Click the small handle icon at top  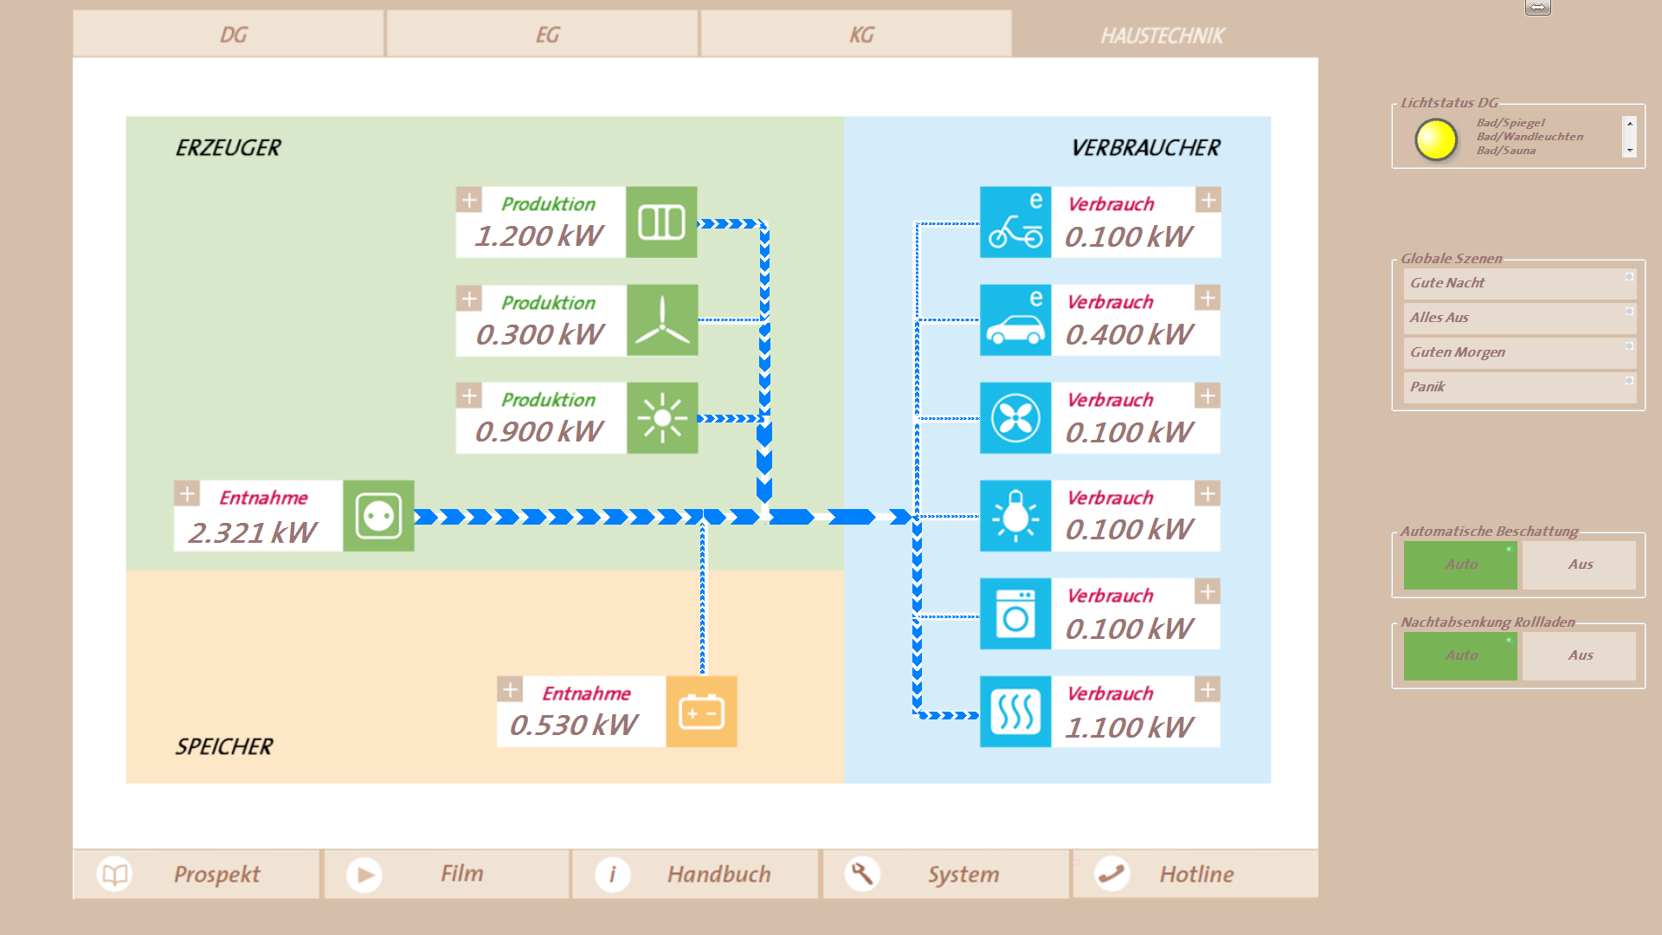[x=1538, y=7]
